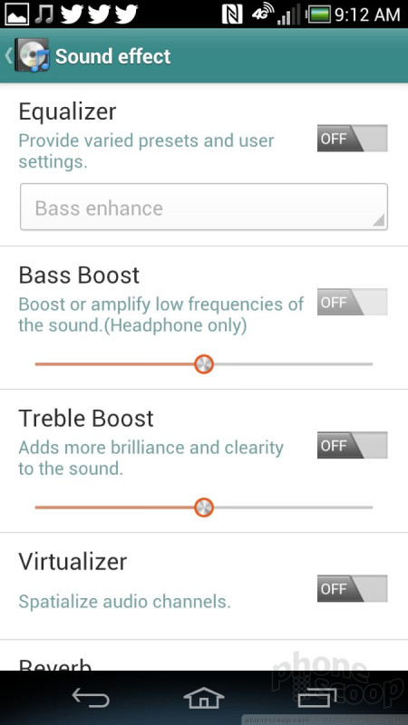
Task: Enable the Virtualizer toggle
Action: point(352,588)
